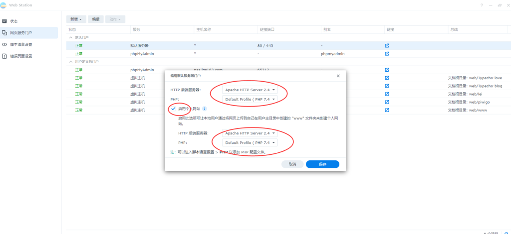Click 文档根目录: web/www cell

coord(468,110)
